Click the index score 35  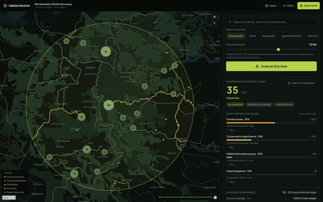232,90
